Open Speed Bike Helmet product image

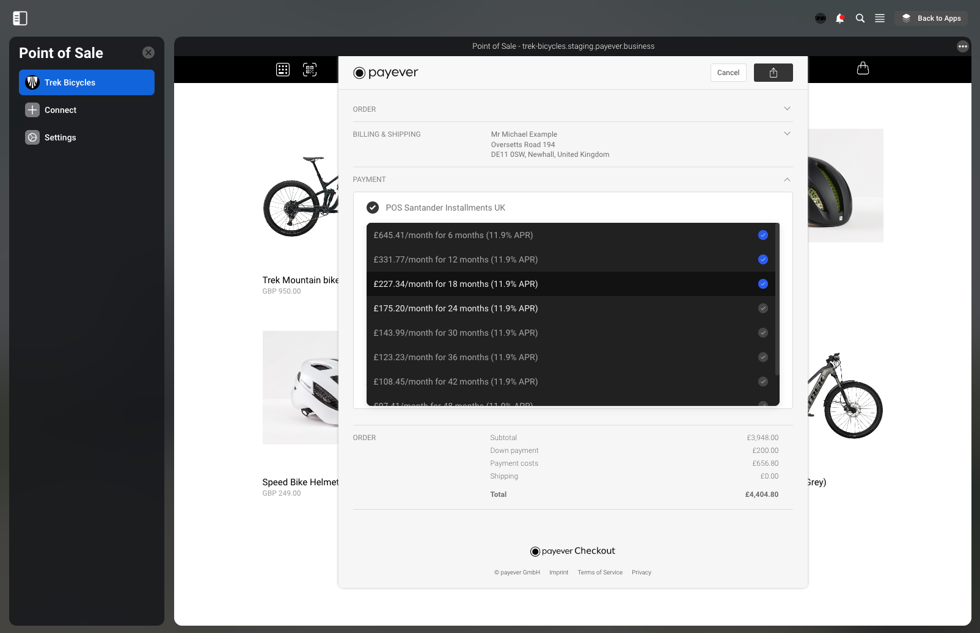pyautogui.click(x=301, y=388)
